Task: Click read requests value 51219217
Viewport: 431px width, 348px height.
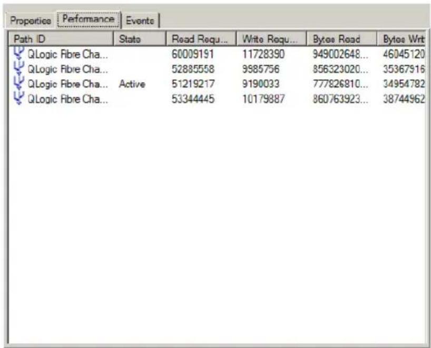Action: point(193,84)
